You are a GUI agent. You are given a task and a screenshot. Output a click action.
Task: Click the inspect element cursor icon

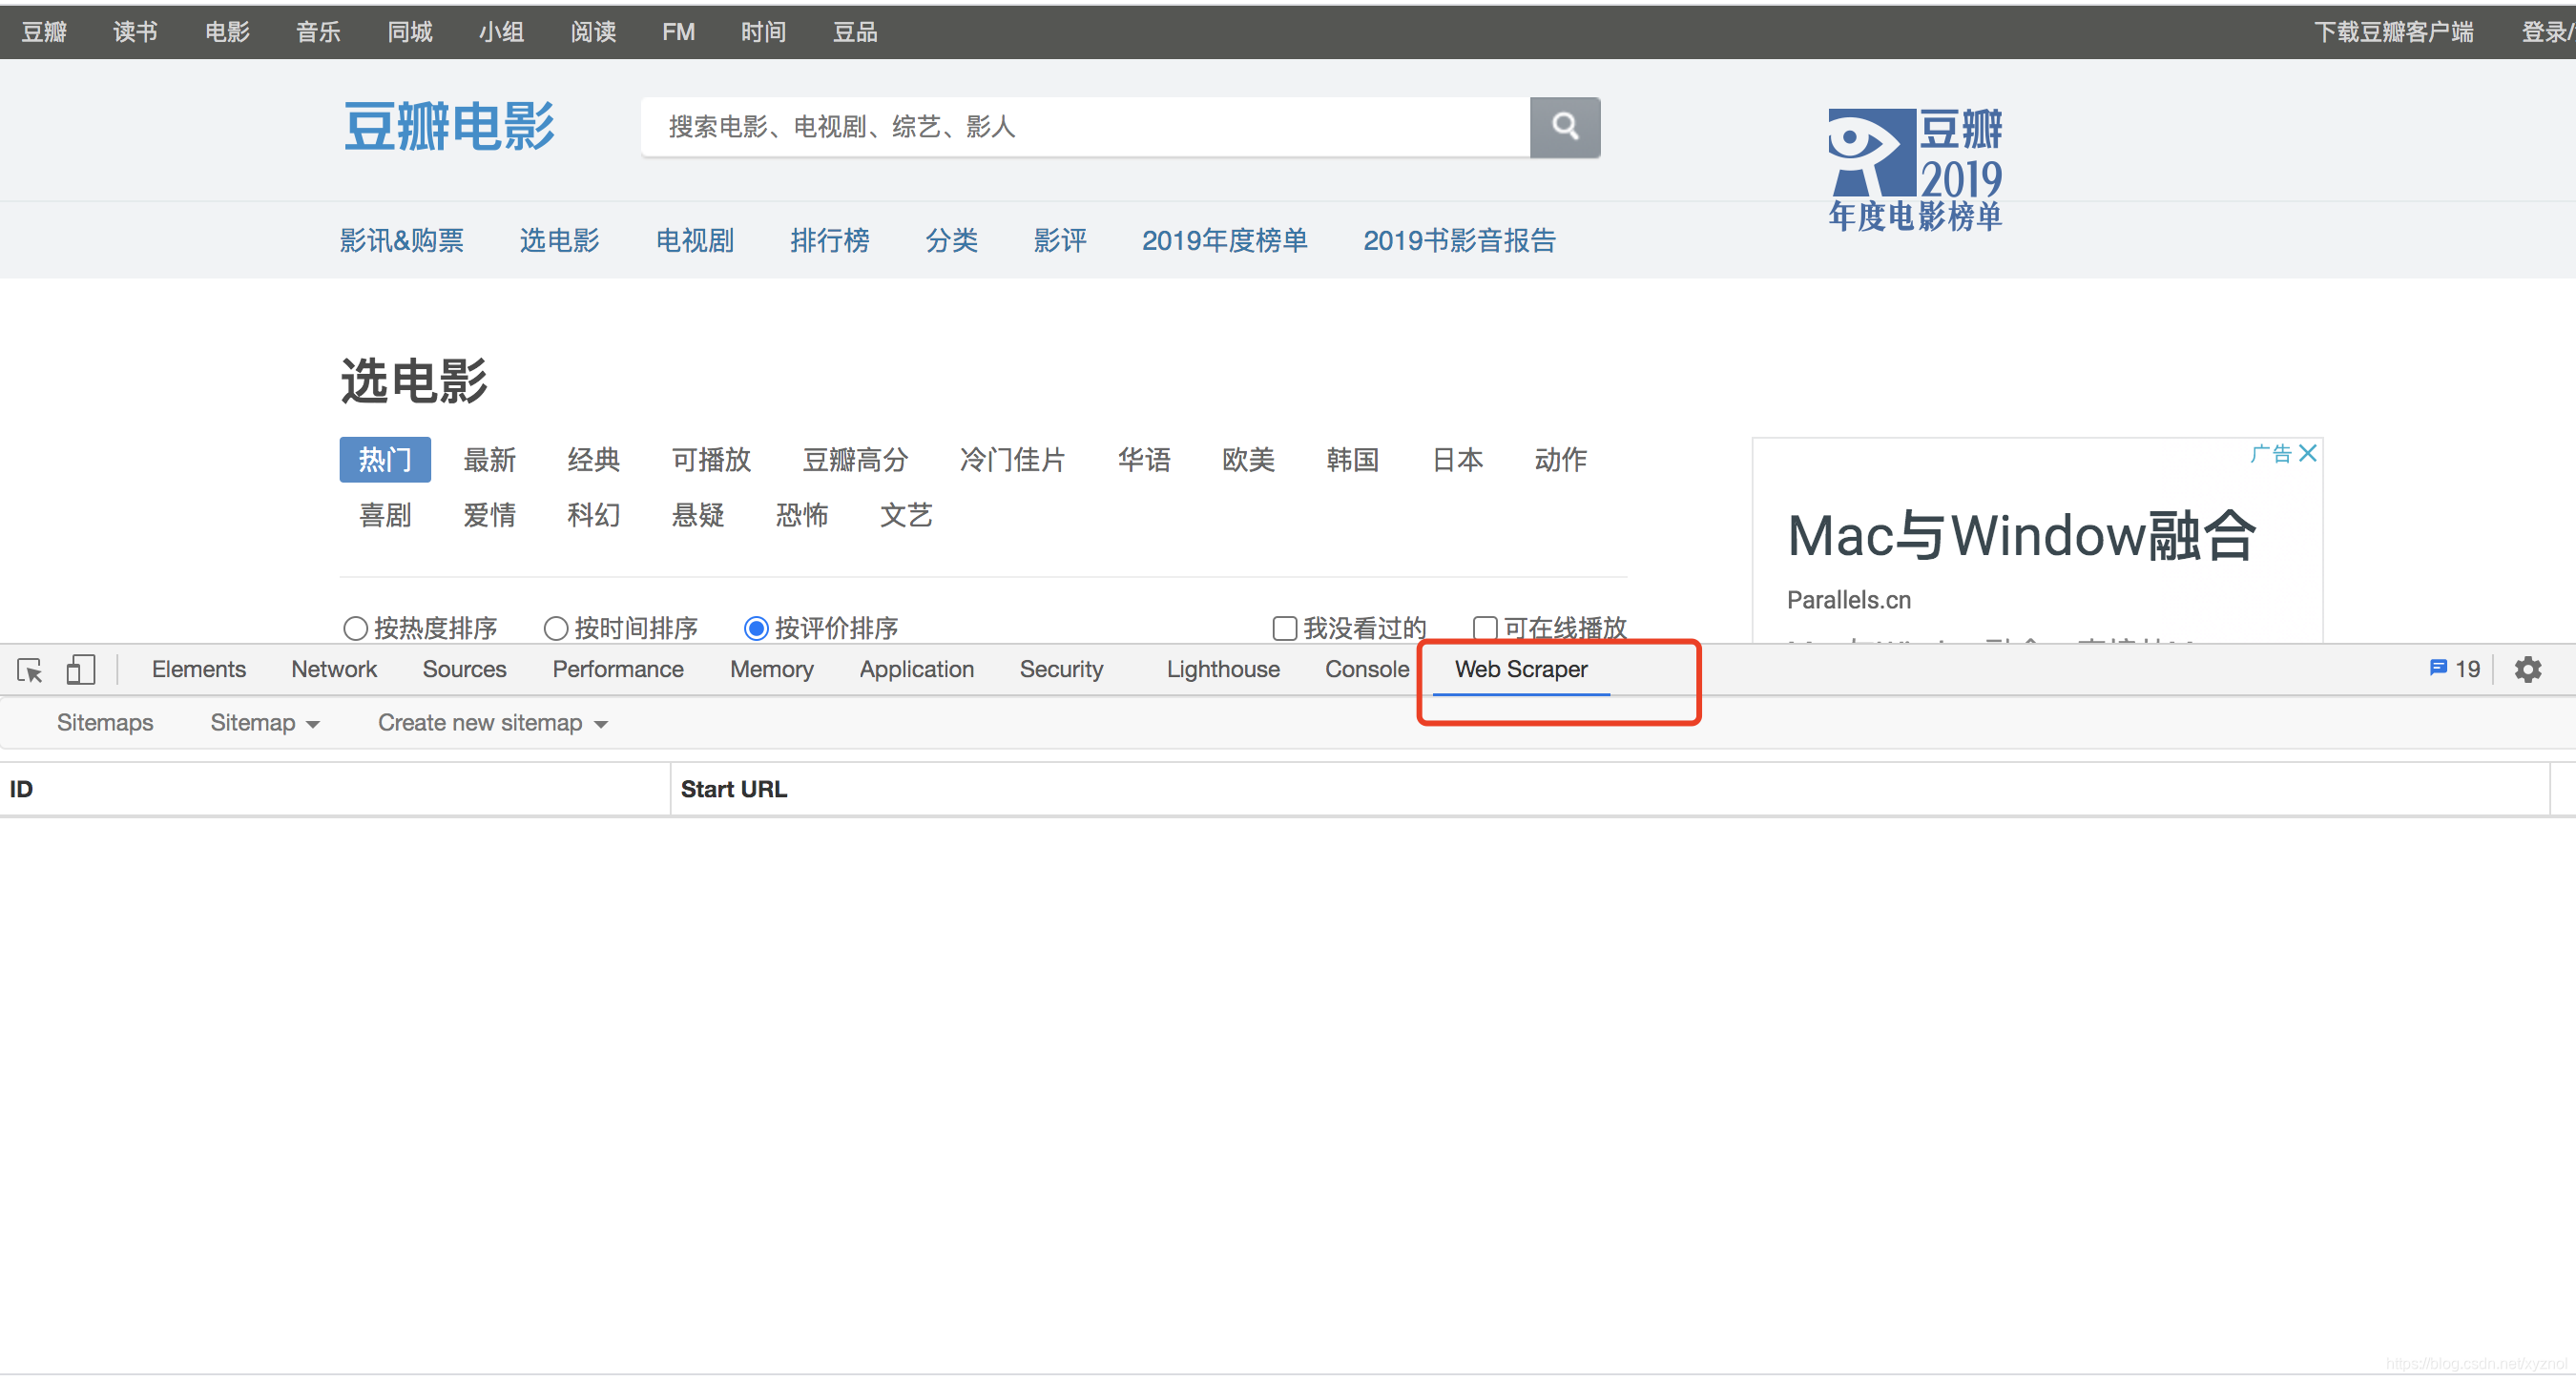tap(30, 670)
